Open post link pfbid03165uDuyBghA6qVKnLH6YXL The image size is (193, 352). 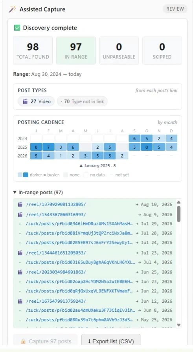click(x=81, y=262)
